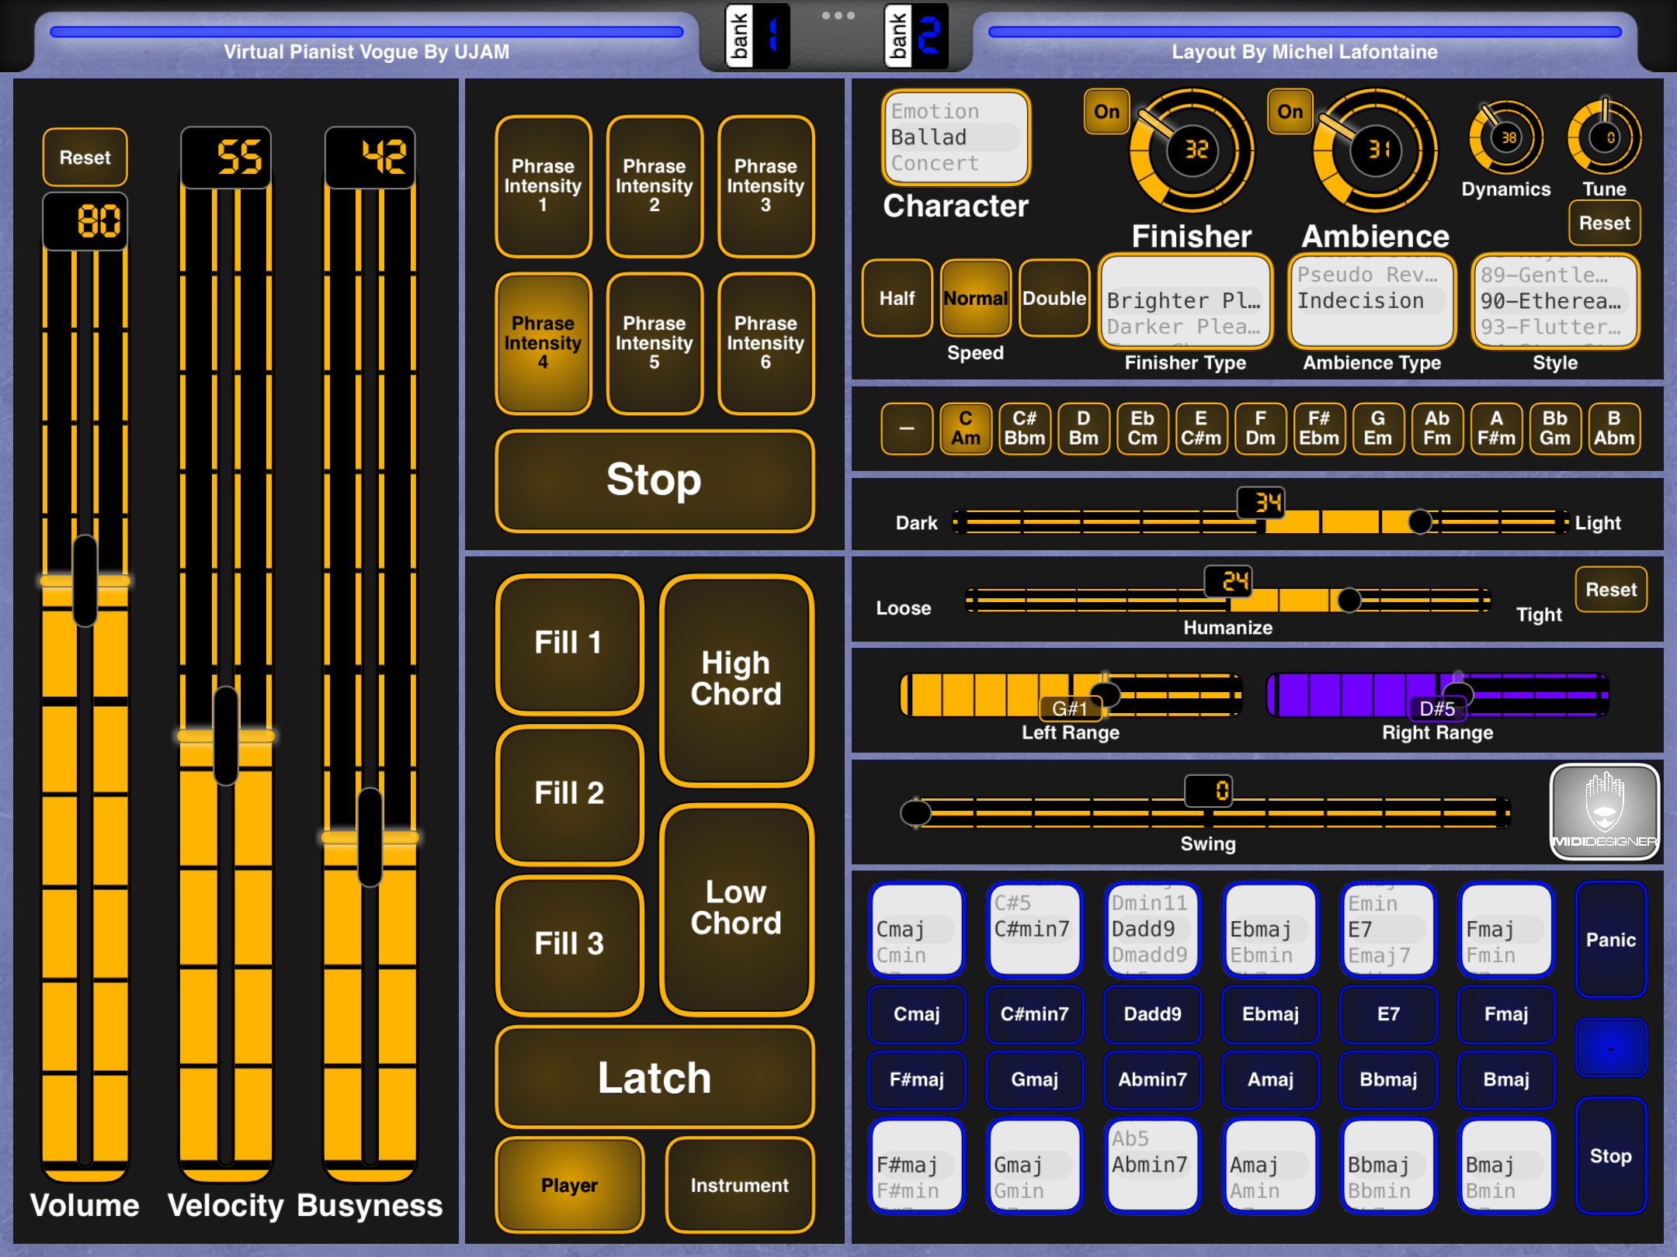1677x1257 pixels.
Task: Open the three-dot pages menu
Action: [x=838, y=16]
